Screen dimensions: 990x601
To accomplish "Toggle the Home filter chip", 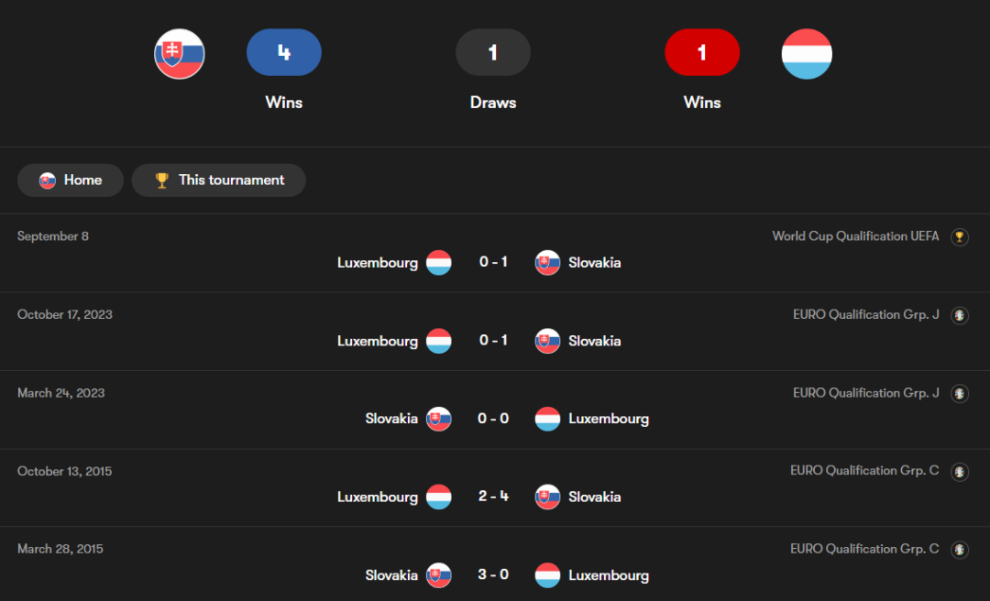I will tap(71, 180).
